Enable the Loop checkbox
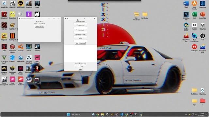Image resolution: width=209 pixels, height=117 pixels. click(x=78, y=66)
